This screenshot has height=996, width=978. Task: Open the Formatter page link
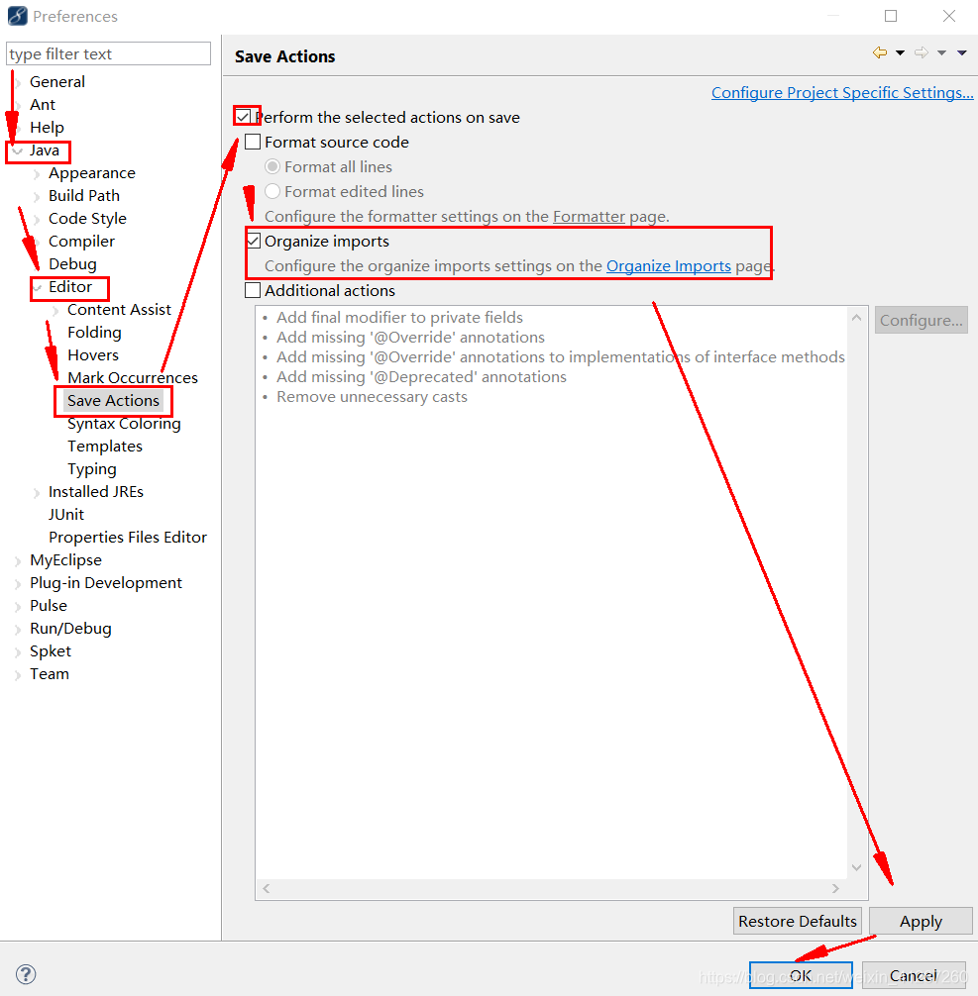(589, 217)
